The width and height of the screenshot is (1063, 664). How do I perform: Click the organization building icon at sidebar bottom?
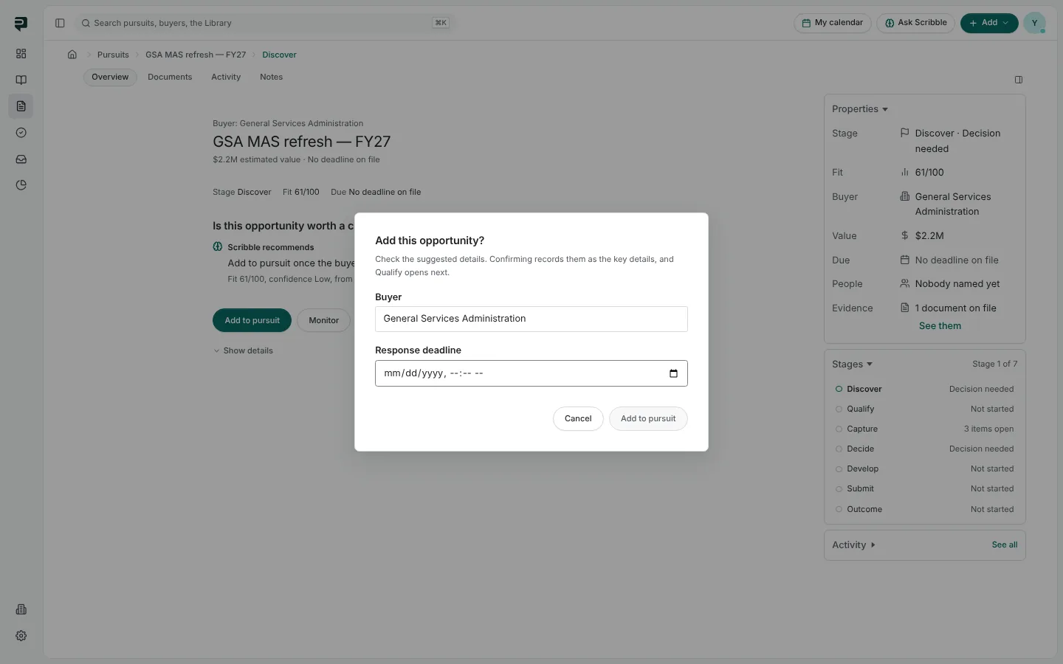21,609
